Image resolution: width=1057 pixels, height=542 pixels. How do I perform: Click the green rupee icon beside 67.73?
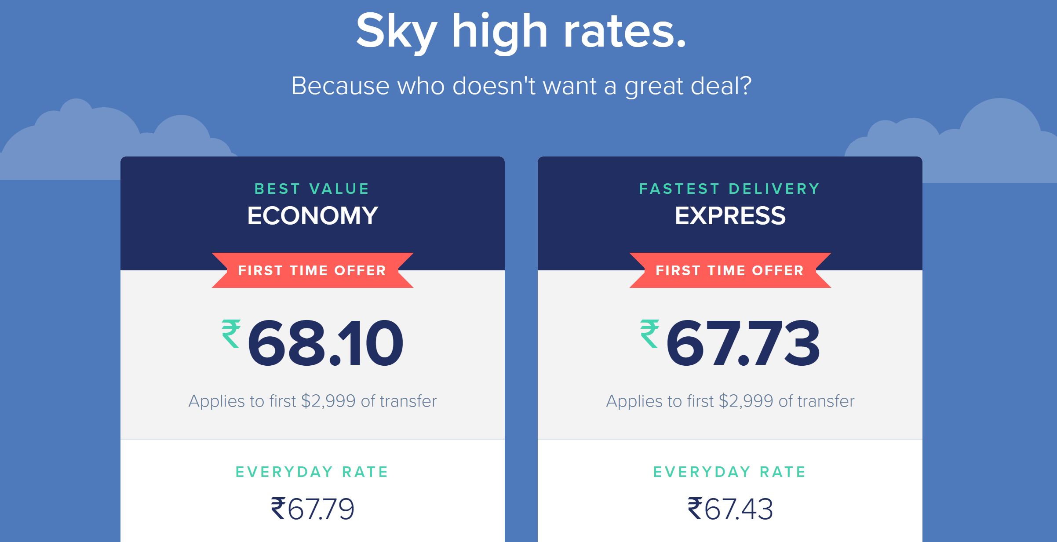pyautogui.click(x=649, y=334)
